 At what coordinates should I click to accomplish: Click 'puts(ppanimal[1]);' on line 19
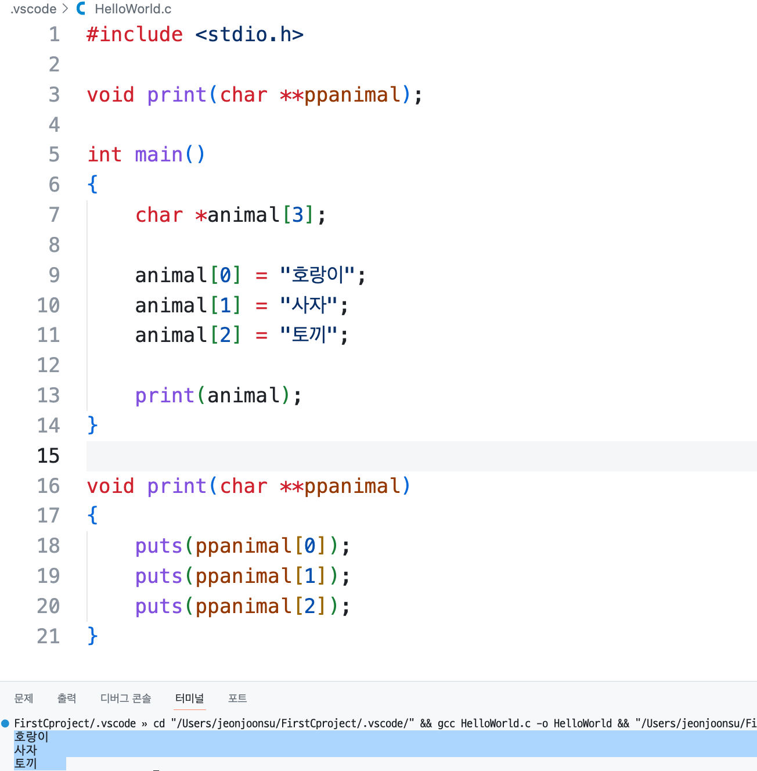coord(243,576)
